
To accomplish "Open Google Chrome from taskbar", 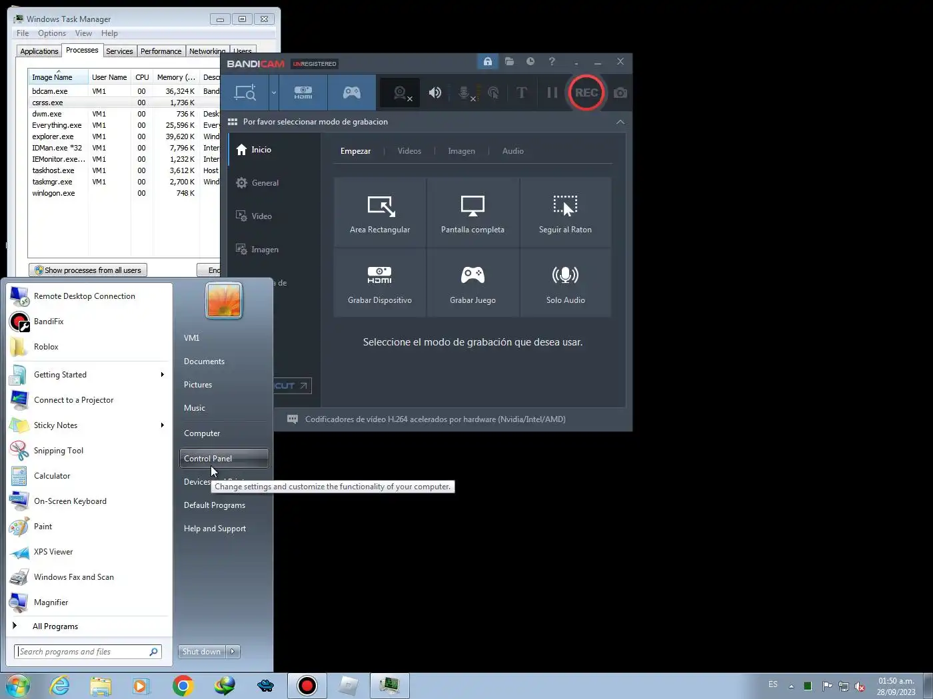I will point(183,686).
